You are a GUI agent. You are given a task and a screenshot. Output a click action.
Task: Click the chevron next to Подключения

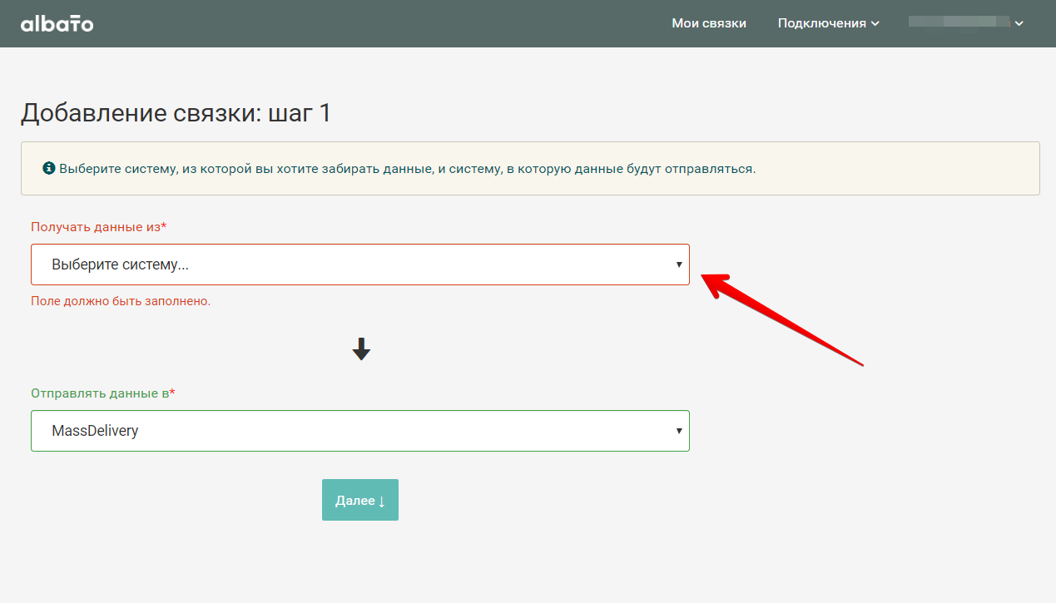pyautogui.click(x=875, y=24)
